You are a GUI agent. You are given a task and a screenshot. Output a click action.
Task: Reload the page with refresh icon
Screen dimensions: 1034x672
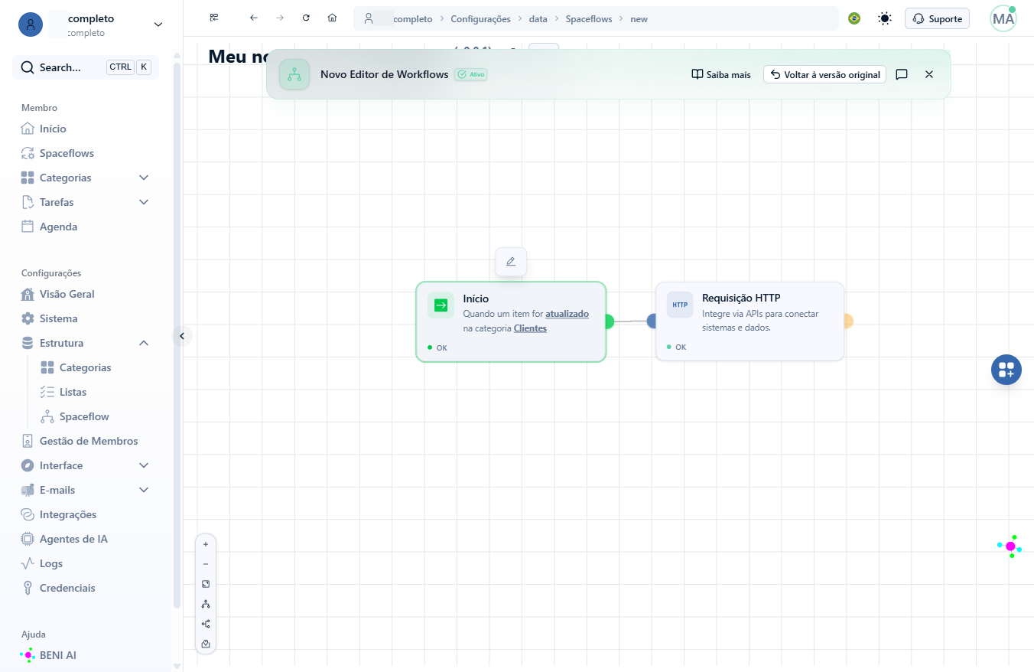click(x=306, y=18)
